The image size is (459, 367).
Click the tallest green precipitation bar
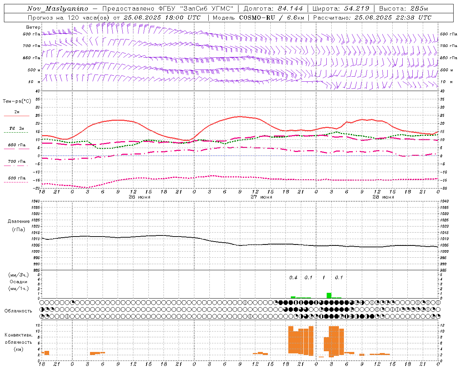click(x=329, y=296)
